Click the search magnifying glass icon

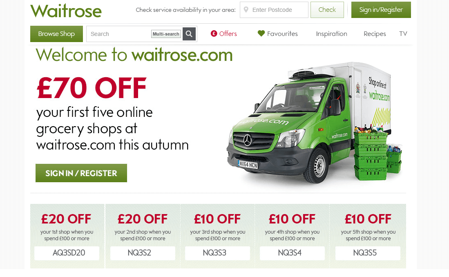pos(189,34)
